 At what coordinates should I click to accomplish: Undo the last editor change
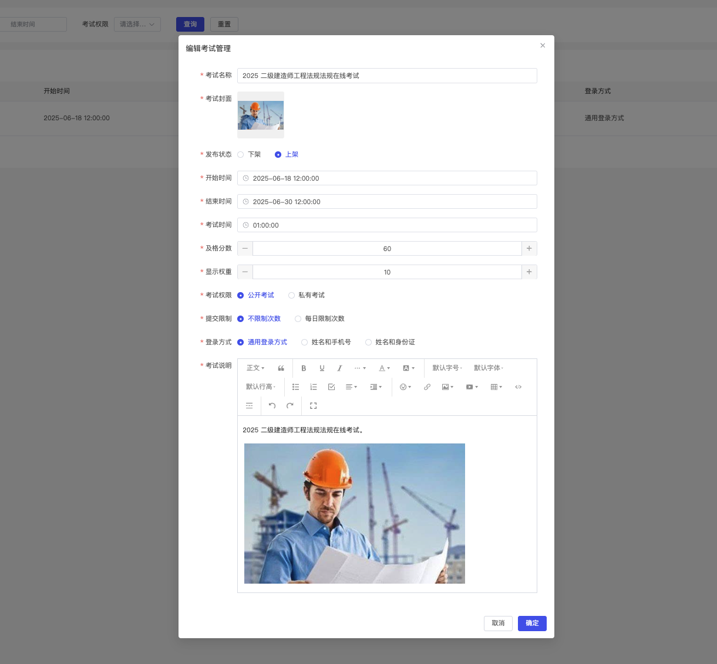tap(272, 406)
